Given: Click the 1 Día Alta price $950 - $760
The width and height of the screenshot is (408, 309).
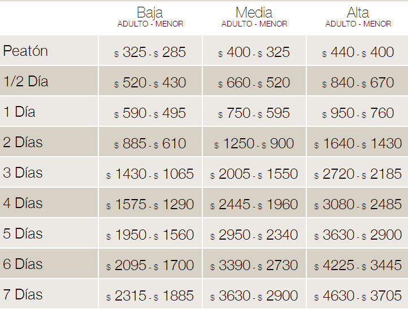Looking at the screenshot, I should 358,113.
